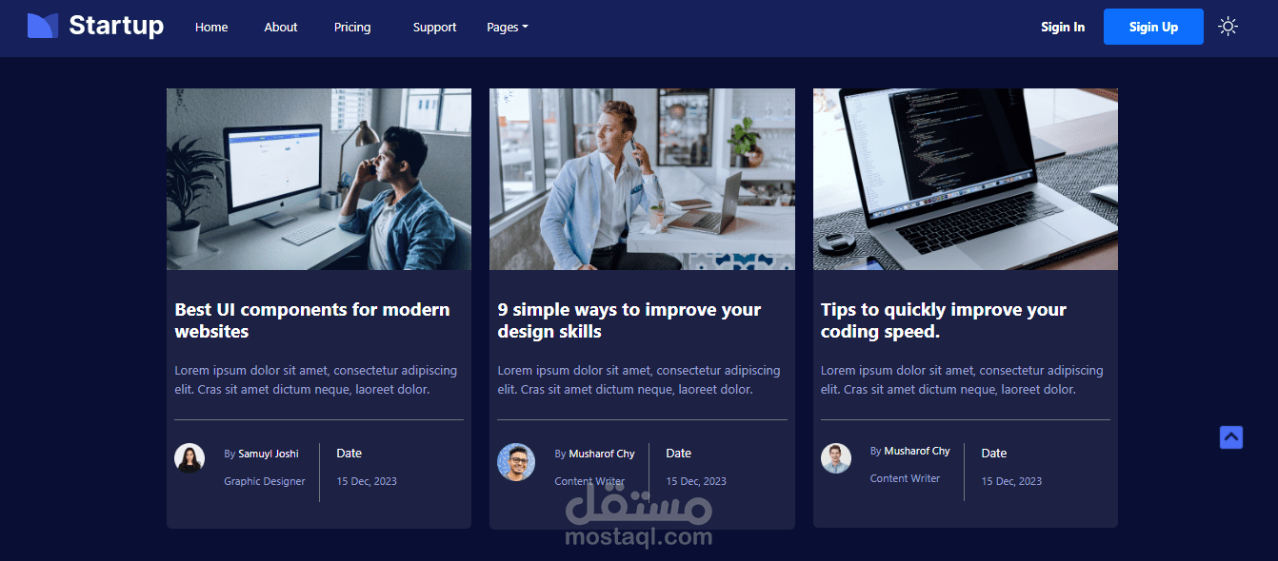The image size is (1278, 561).
Task: Click the man at iMac desk thumbnail
Action: [319, 179]
